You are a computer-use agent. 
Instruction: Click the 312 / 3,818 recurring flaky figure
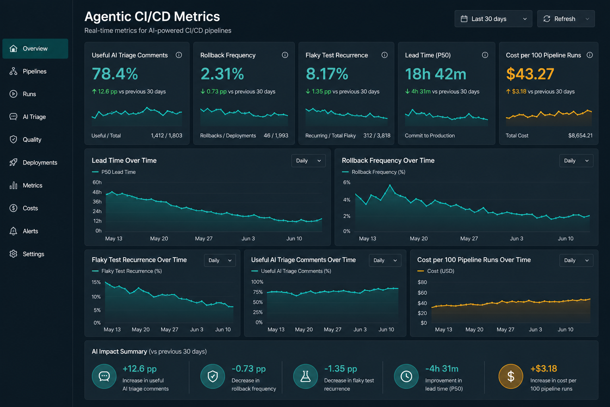(377, 136)
